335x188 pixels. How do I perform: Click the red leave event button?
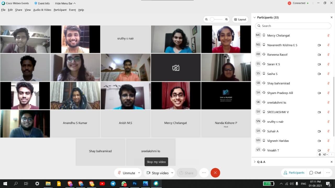pos(215,173)
